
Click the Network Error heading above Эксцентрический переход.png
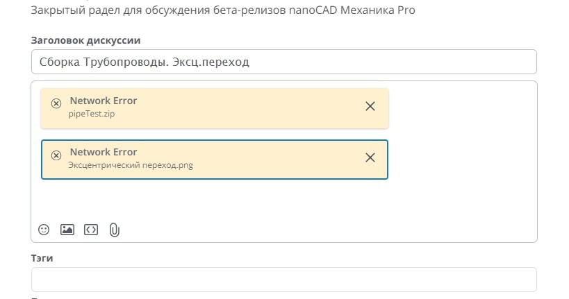click(104, 152)
